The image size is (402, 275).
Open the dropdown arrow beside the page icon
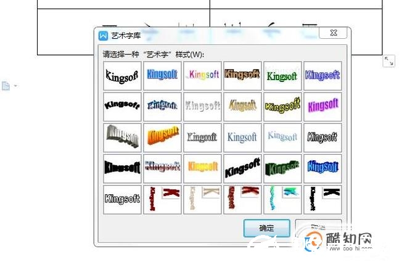tap(15, 86)
